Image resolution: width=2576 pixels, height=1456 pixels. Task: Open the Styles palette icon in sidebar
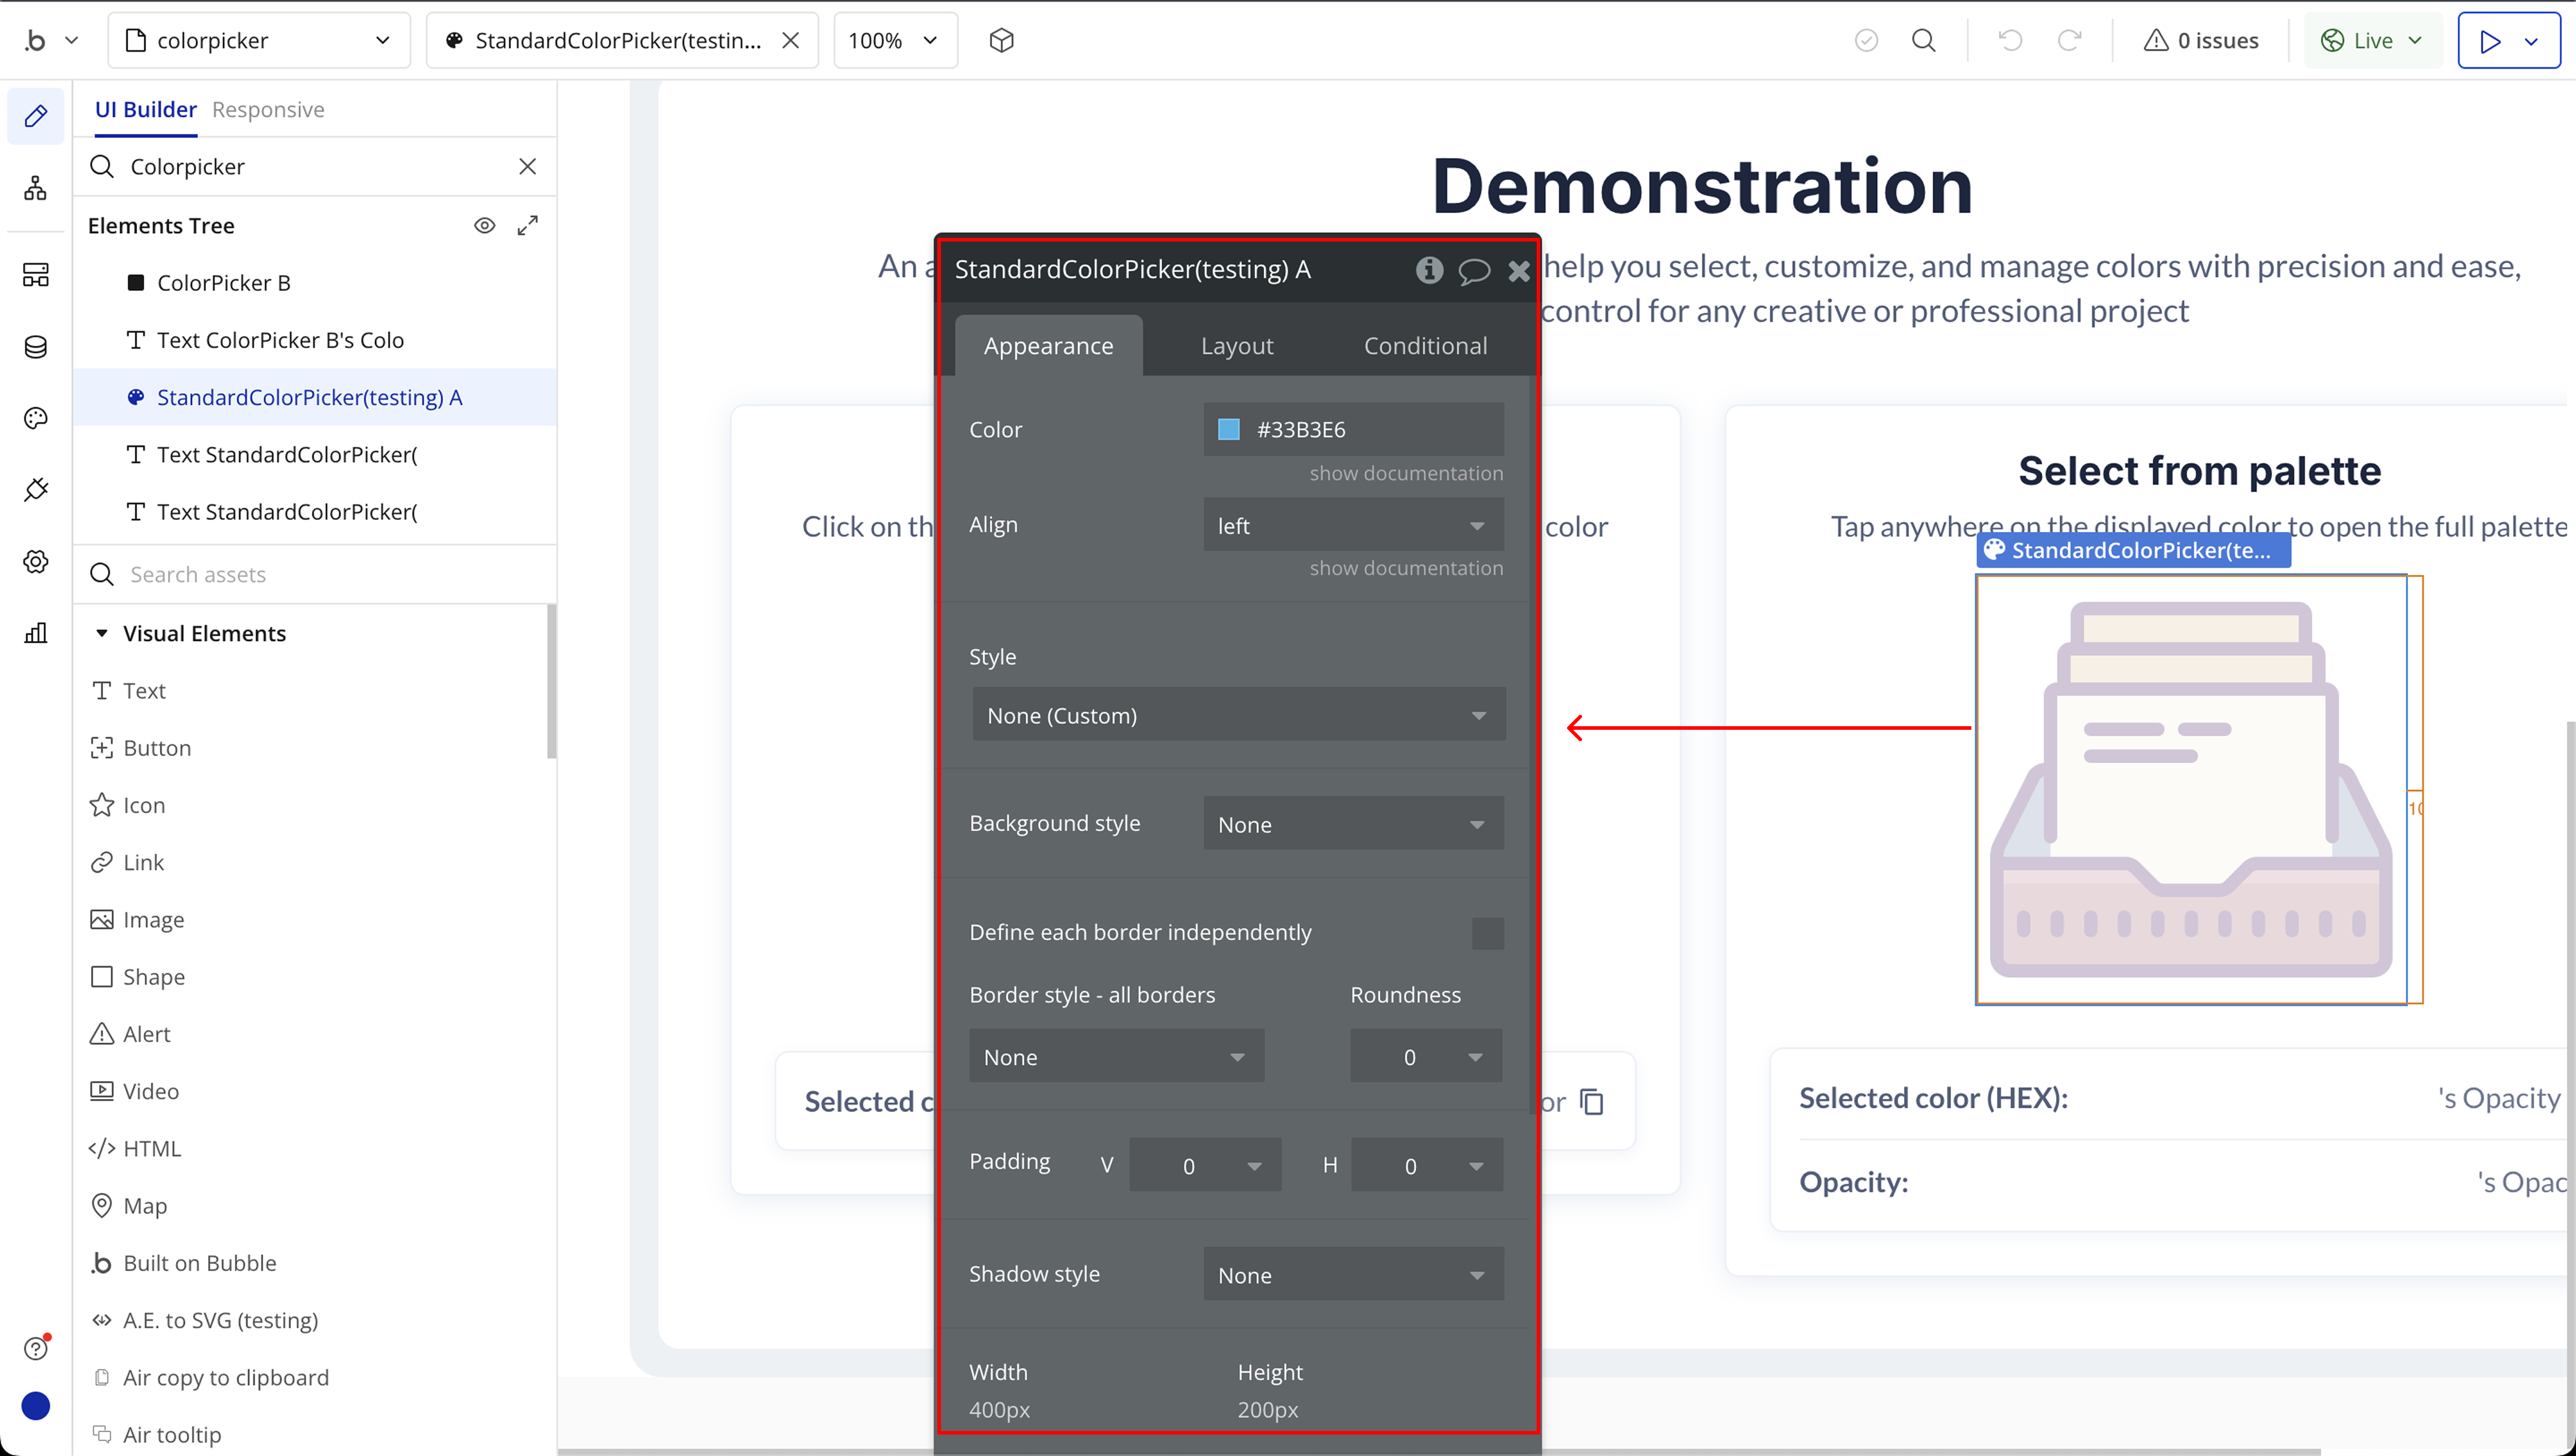click(x=36, y=418)
